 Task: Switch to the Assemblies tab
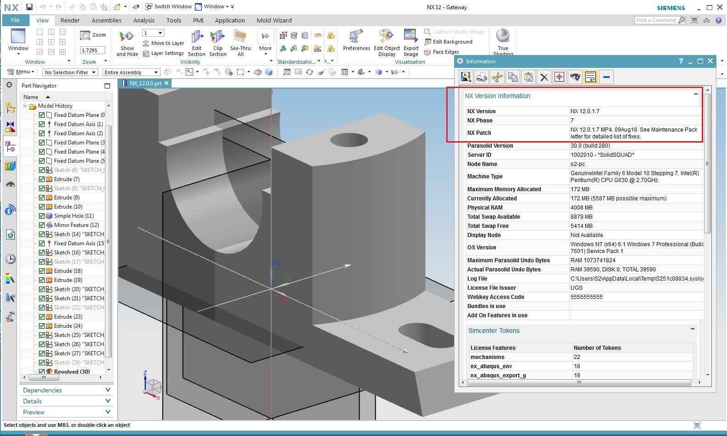click(106, 20)
